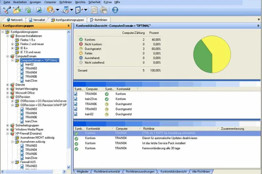Click the blue policy sheet toolbar icon
The width and height of the screenshot is (262, 174).
point(79,10)
